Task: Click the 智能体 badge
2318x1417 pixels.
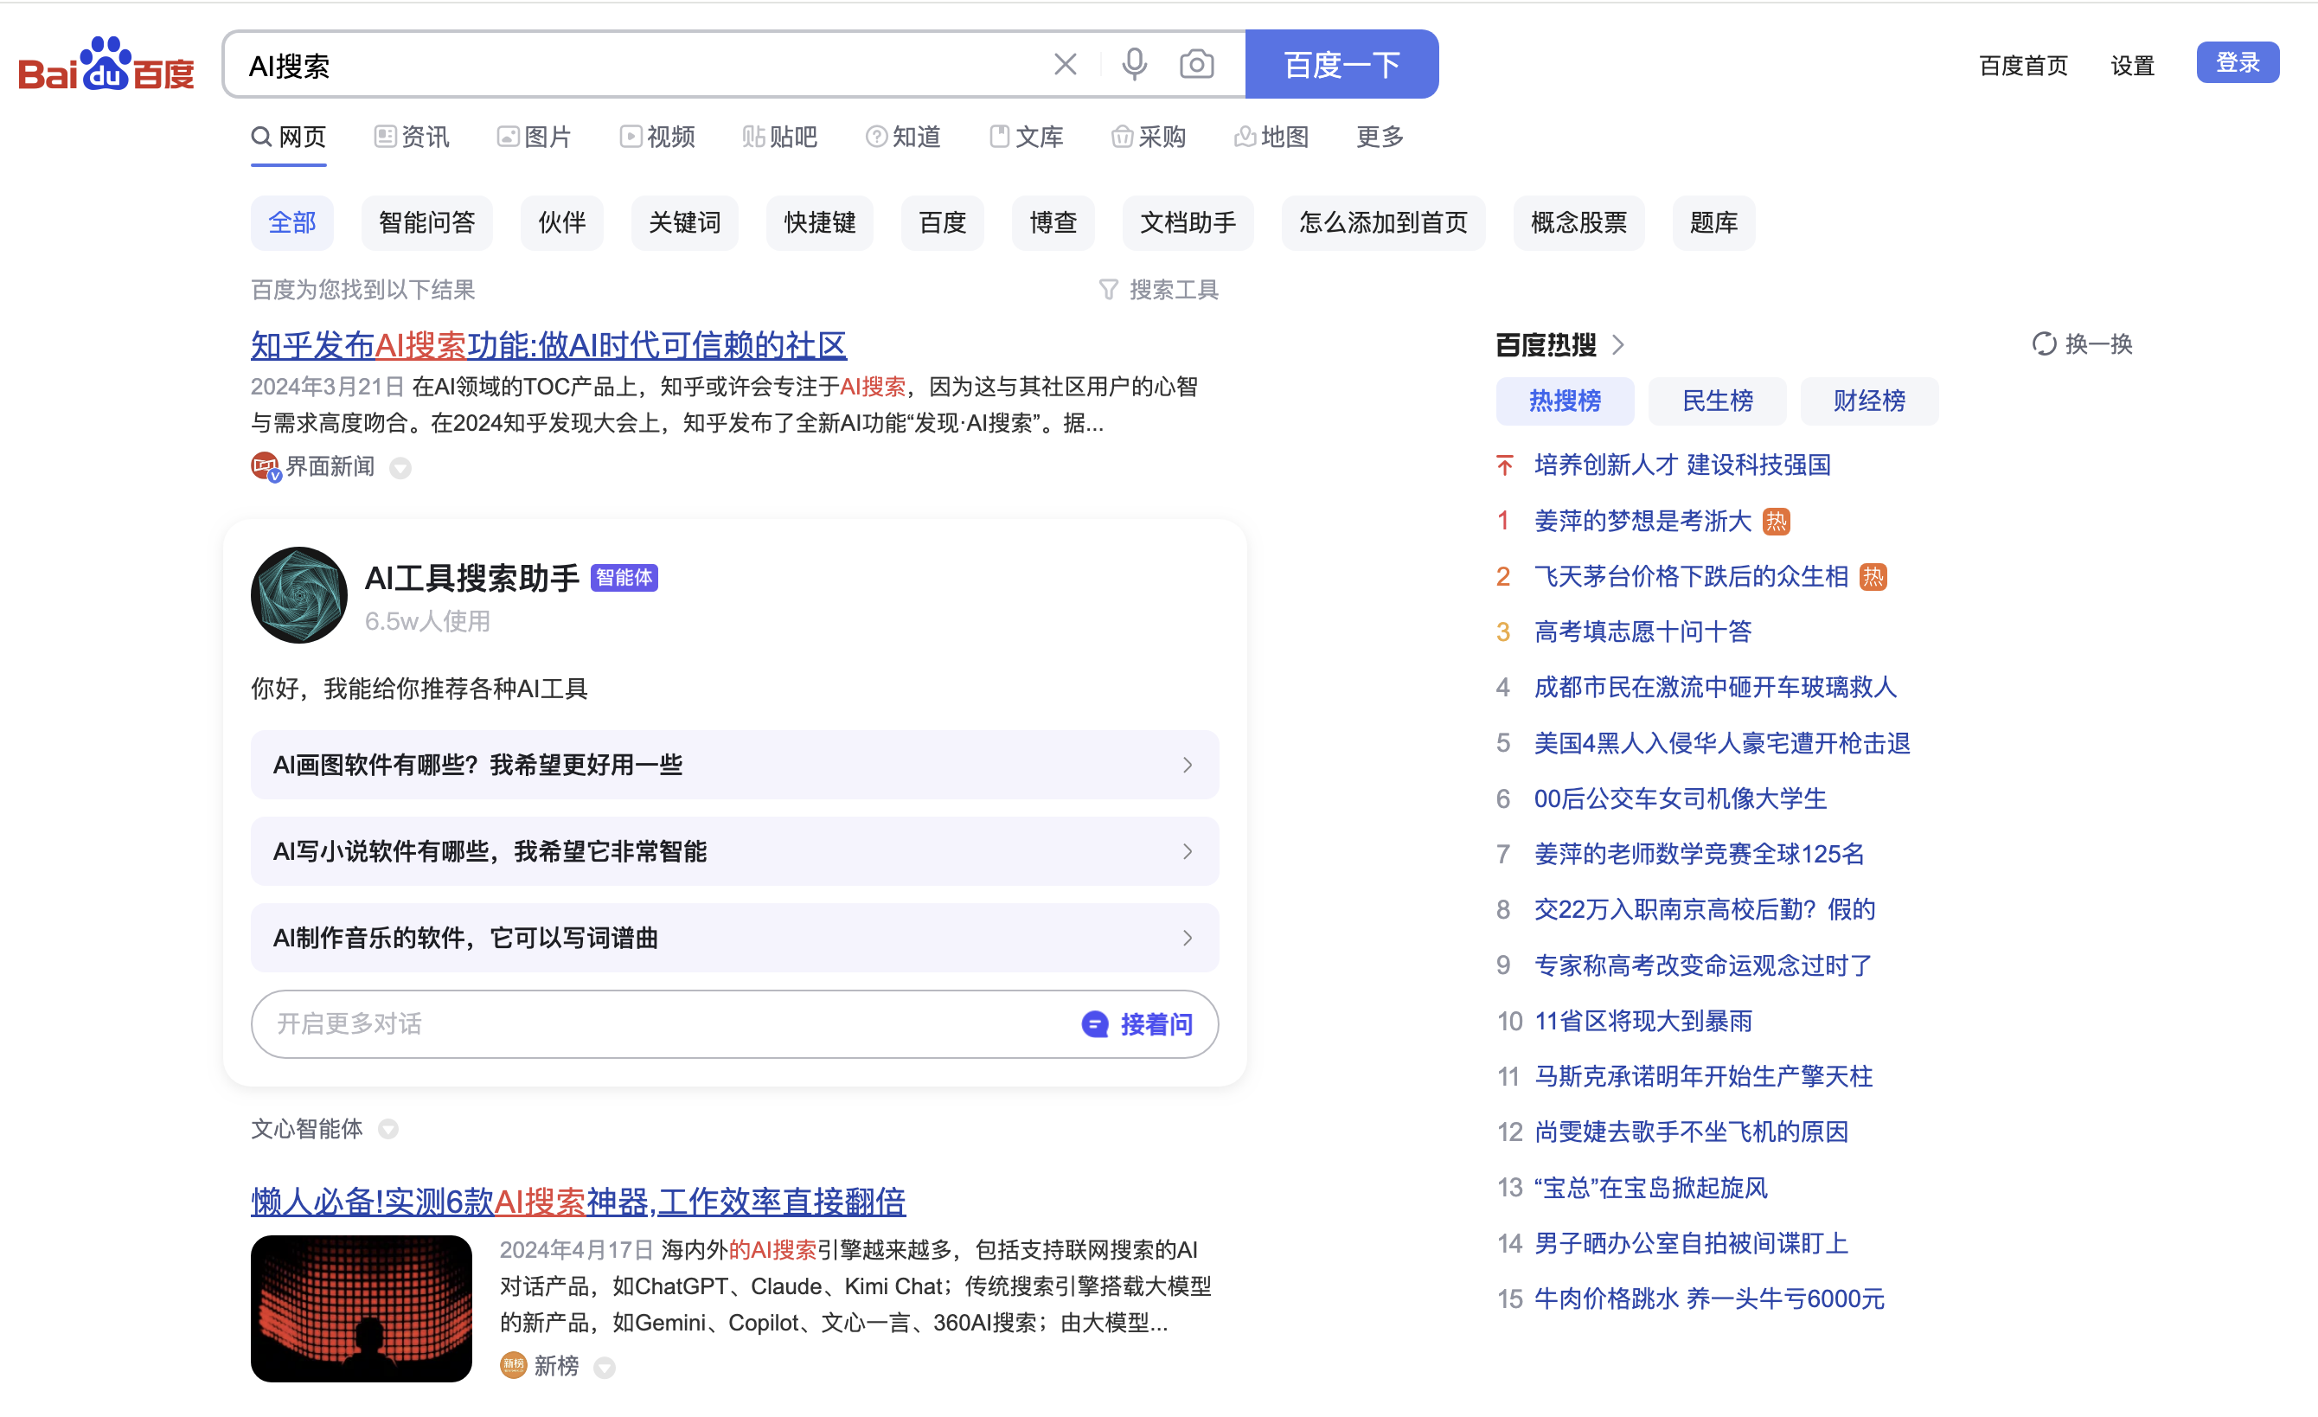Action: pos(624,578)
